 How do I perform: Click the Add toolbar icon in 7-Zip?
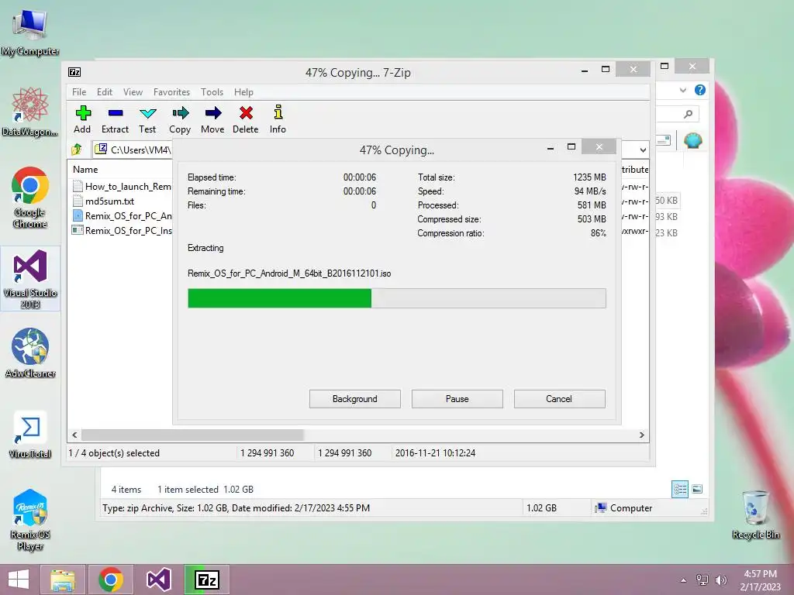(82, 119)
